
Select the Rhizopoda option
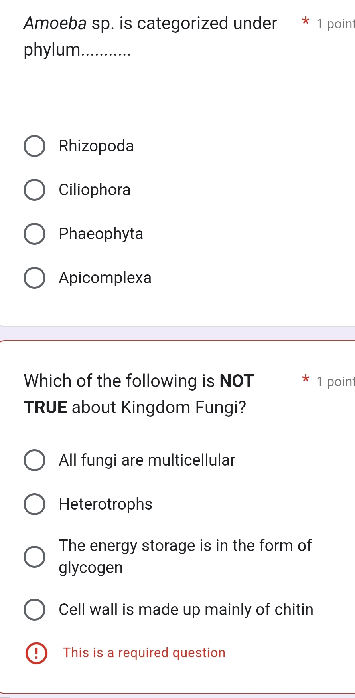click(34, 146)
